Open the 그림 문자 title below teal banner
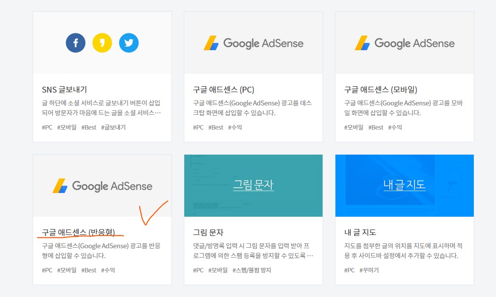Screen dimensions: 496x297 click(208, 232)
